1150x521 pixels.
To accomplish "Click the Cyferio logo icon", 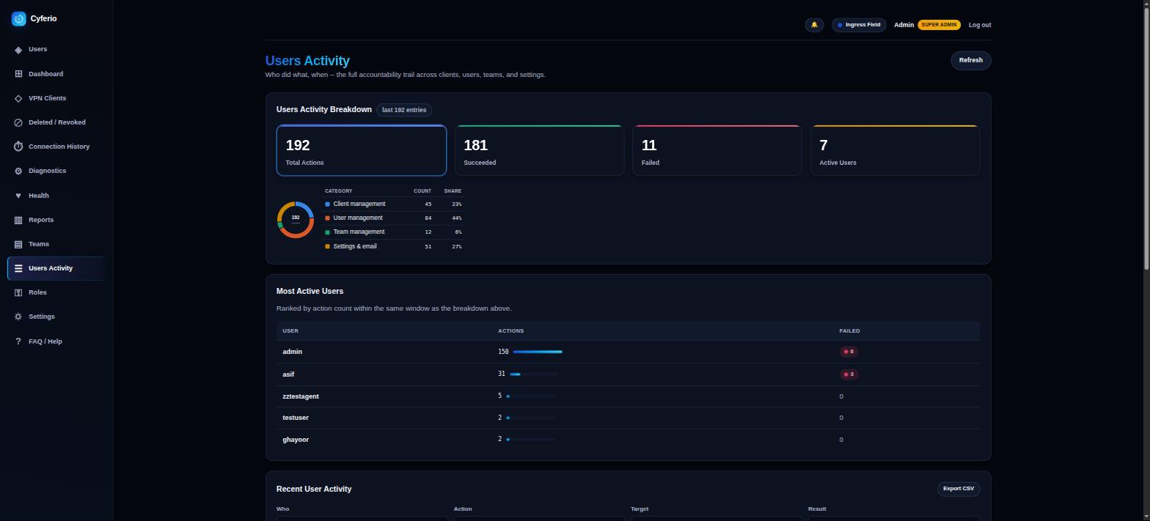I will click(x=18, y=19).
